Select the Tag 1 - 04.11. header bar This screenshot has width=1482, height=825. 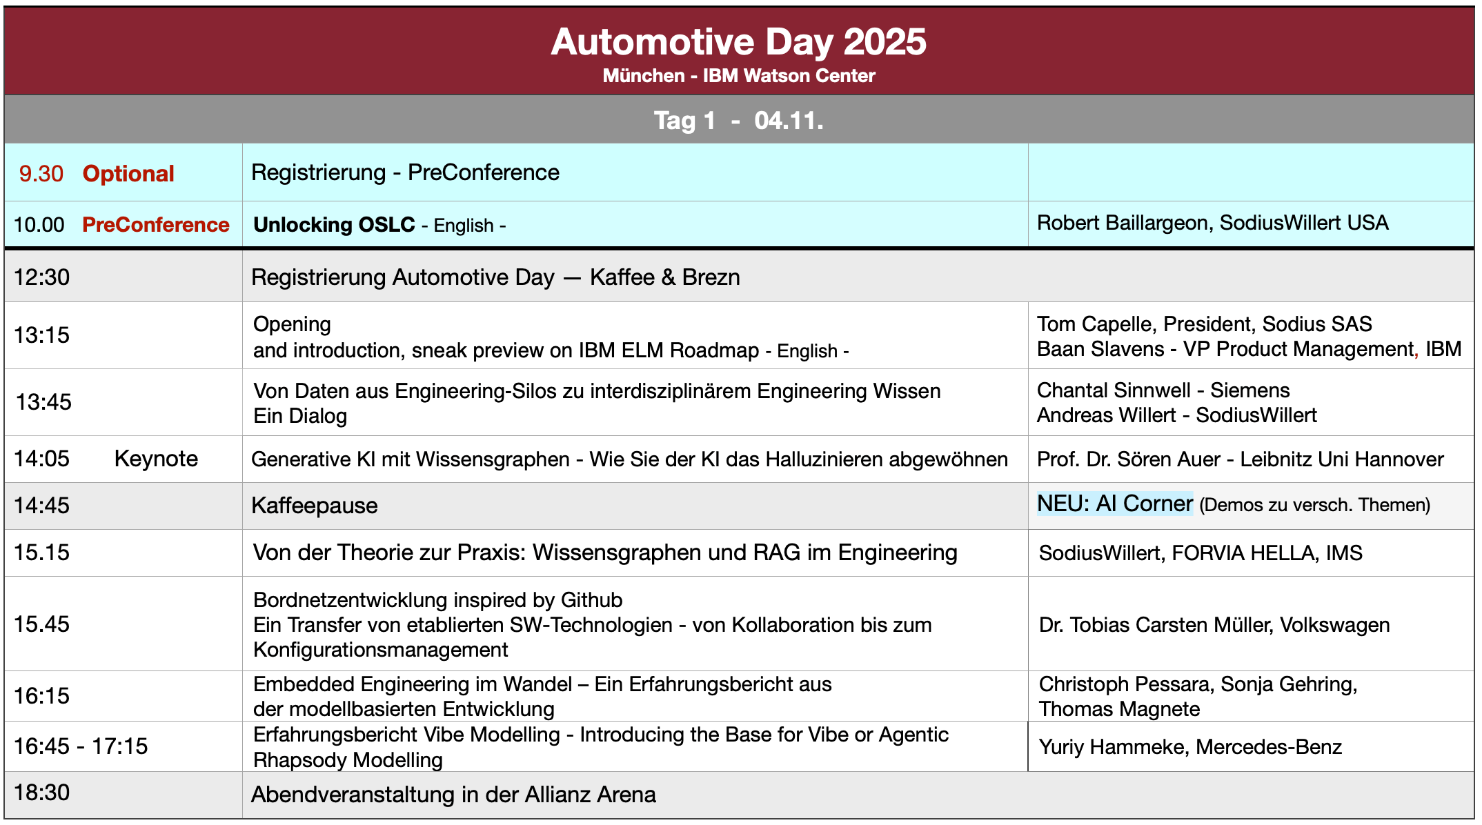click(738, 119)
